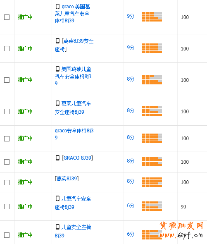Tick checkbox for [GRACO 8J39] keyword
Image resolution: width=207 pixels, height=244 pixels.
7,162
